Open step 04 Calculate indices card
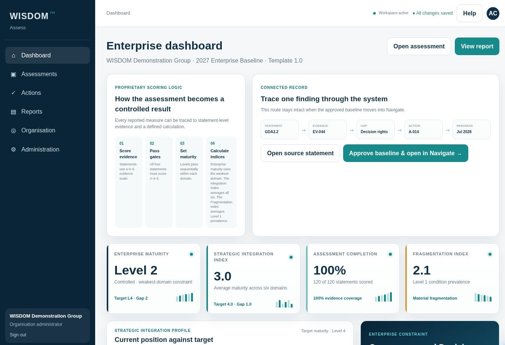 [x=221, y=182]
